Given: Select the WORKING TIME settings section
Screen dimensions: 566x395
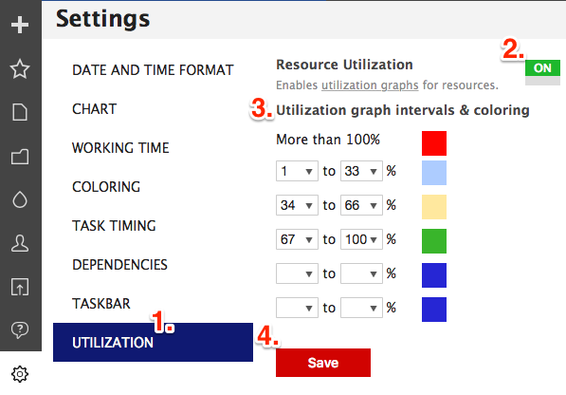Looking at the screenshot, I should (120, 148).
